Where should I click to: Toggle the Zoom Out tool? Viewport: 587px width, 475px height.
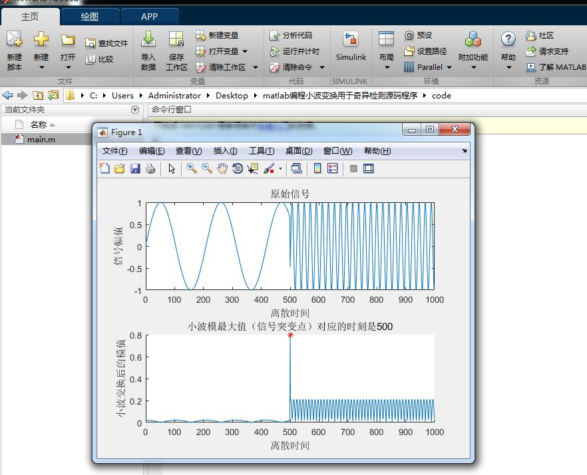pyautogui.click(x=206, y=168)
